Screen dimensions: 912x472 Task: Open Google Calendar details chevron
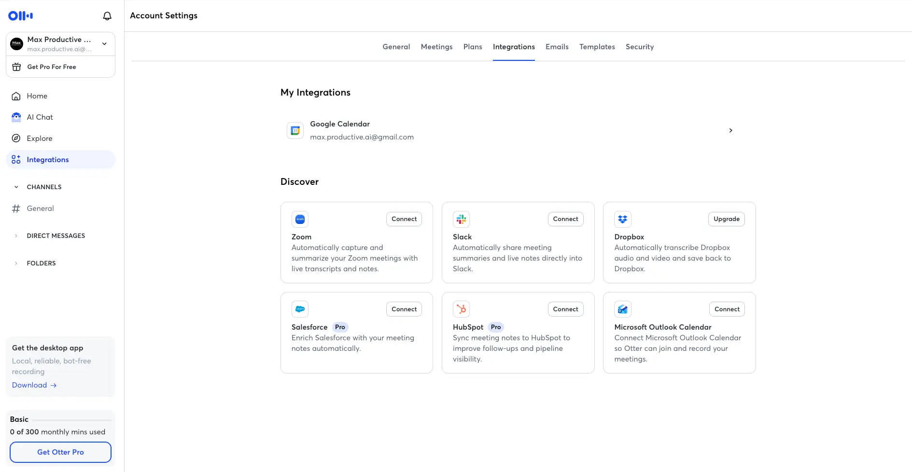pos(730,130)
